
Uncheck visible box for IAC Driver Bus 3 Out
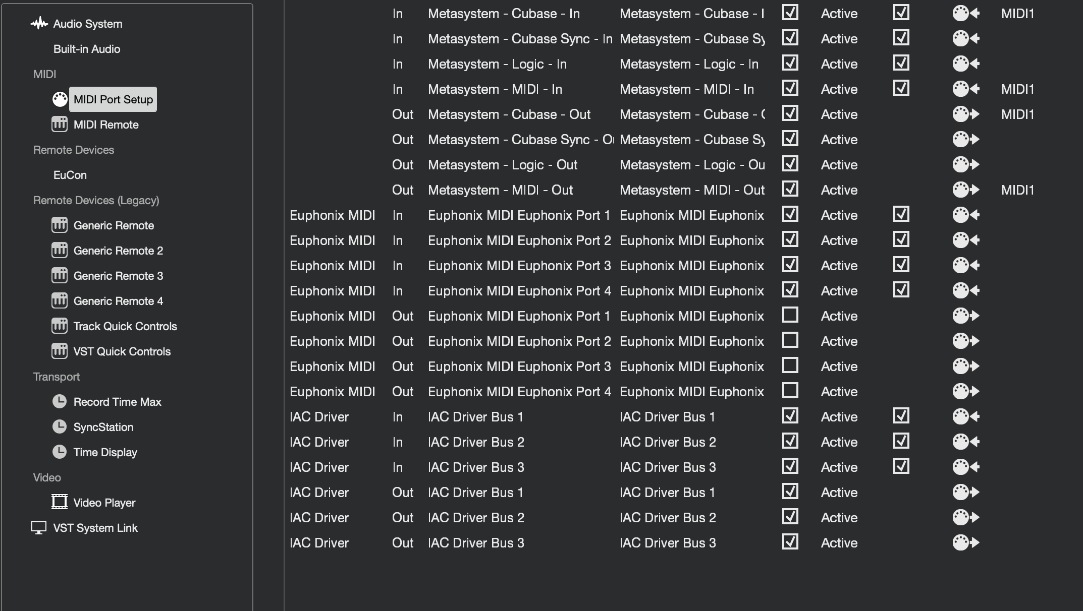point(790,542)
